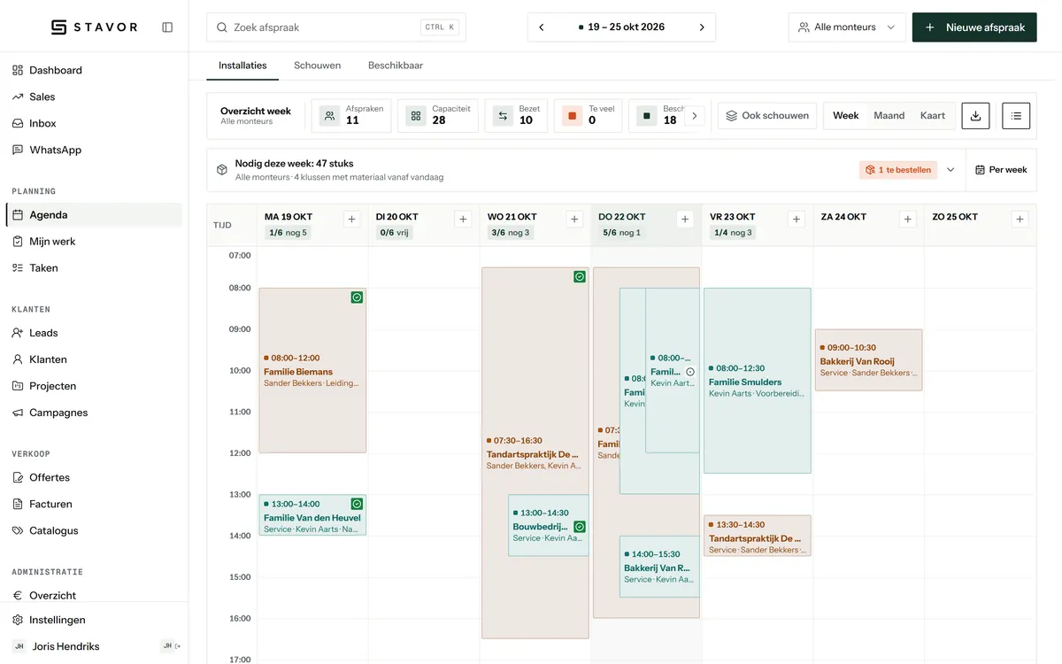Click the Instellingen gear icon

pyautogui.click(x=18, y=620)
